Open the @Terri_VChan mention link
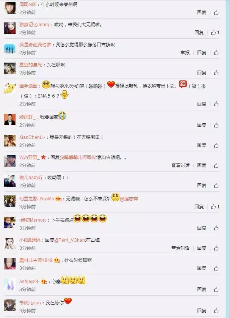Image resolution: width=229 pixels, height=318 pixels. (x=69, y=240)
